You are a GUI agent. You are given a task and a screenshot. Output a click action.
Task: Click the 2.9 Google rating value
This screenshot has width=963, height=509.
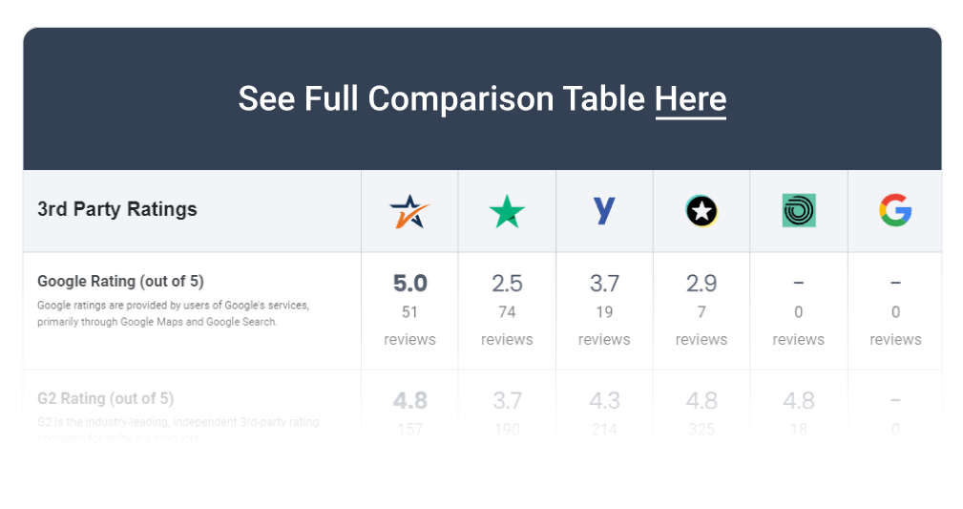pyautogui.click(x=701, y=284)
